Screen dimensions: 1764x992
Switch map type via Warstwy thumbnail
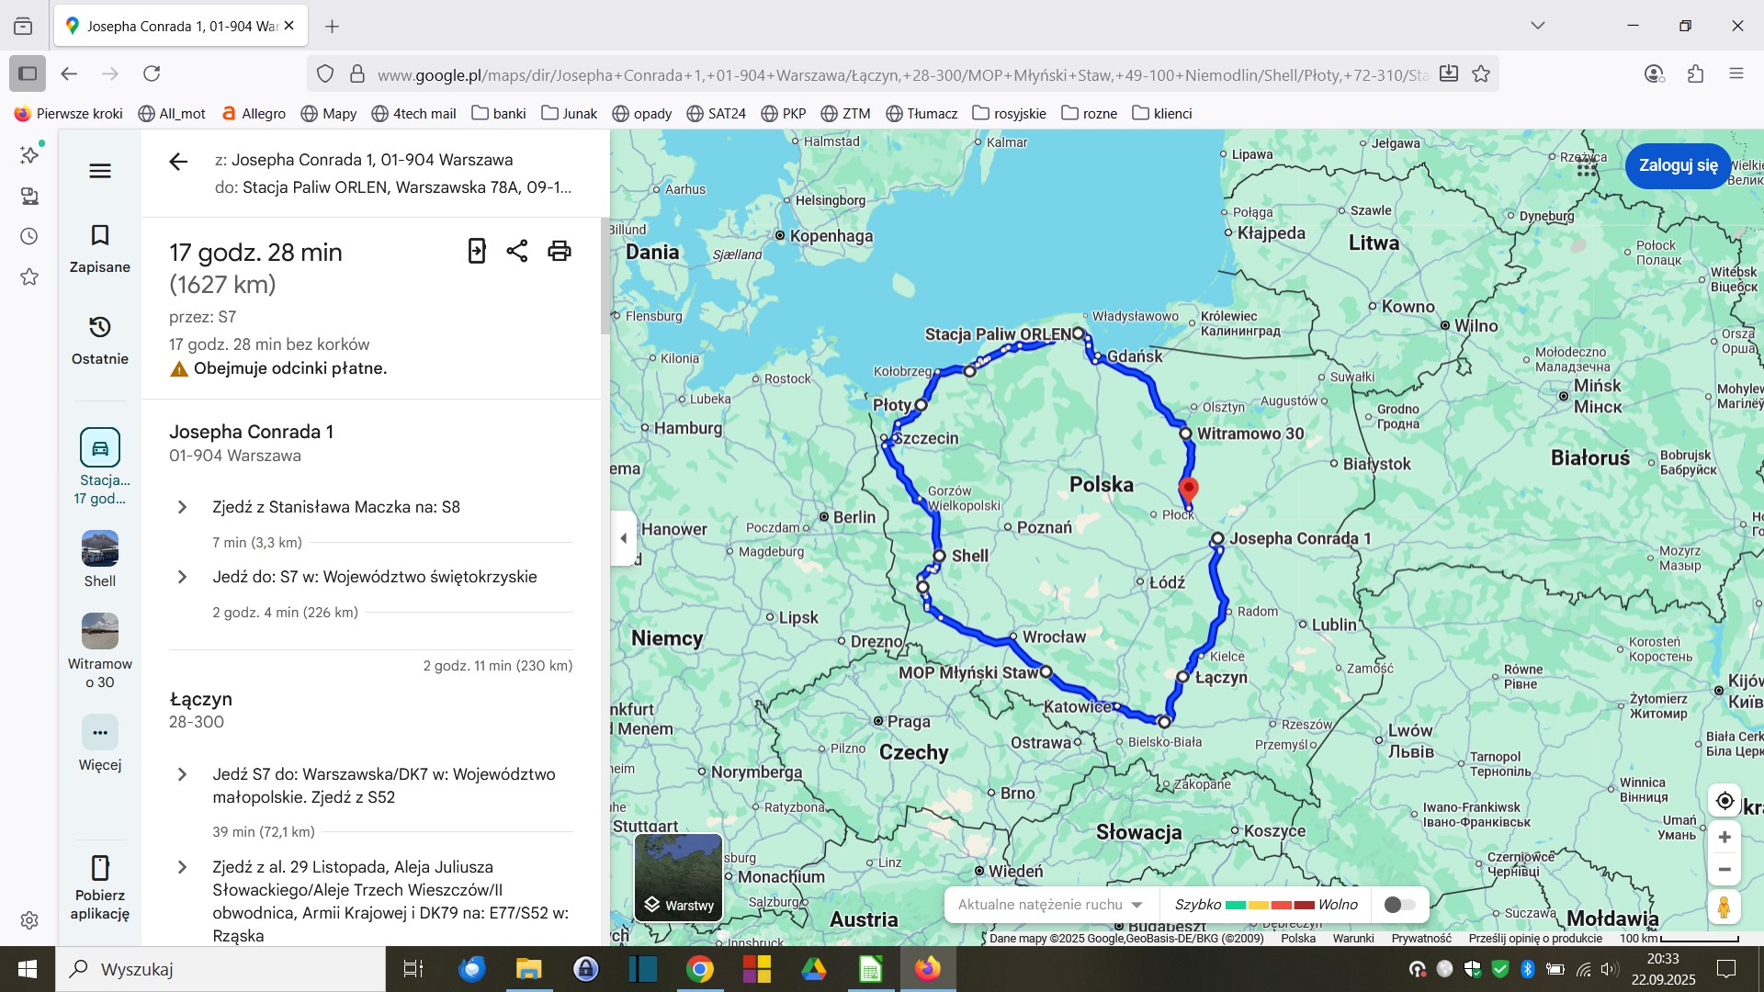(678, 877)
